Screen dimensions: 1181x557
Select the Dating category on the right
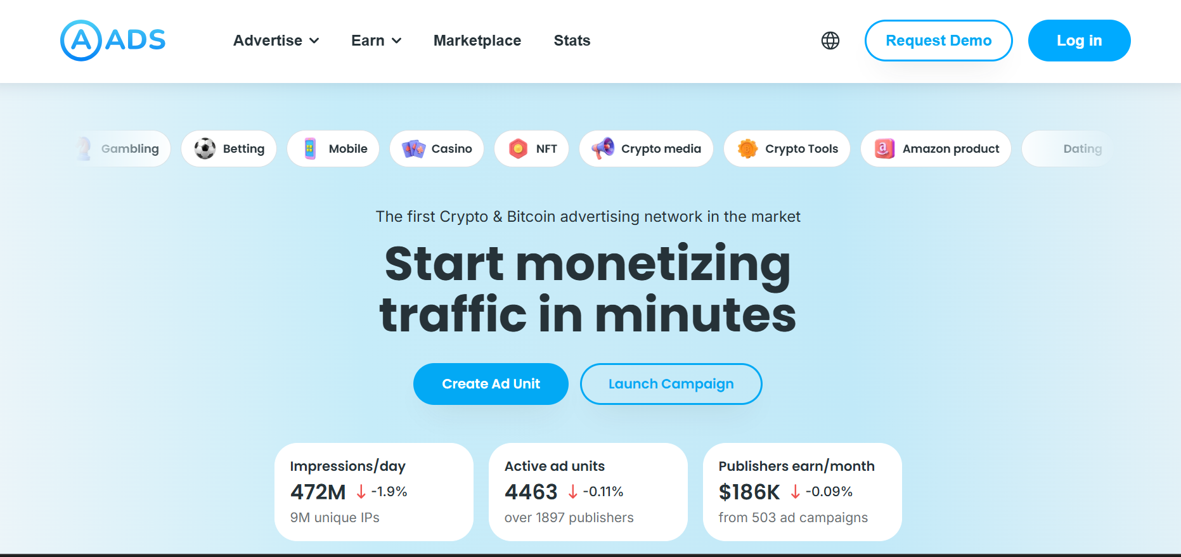[1082, 148]
